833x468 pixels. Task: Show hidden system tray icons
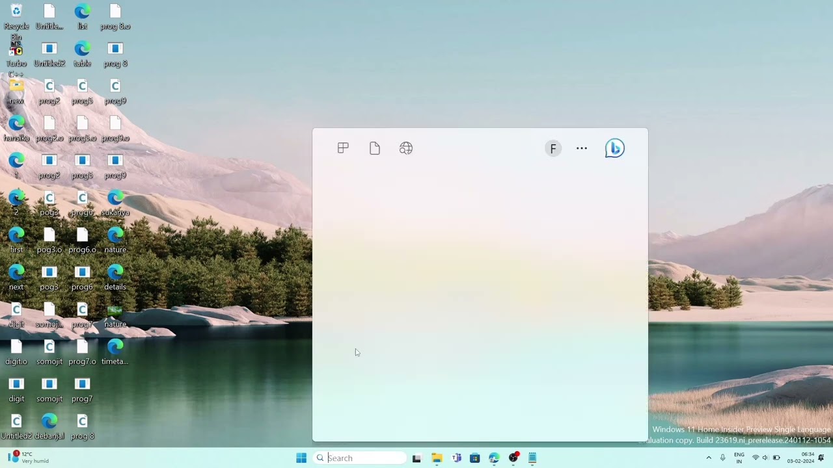[709, 458]
